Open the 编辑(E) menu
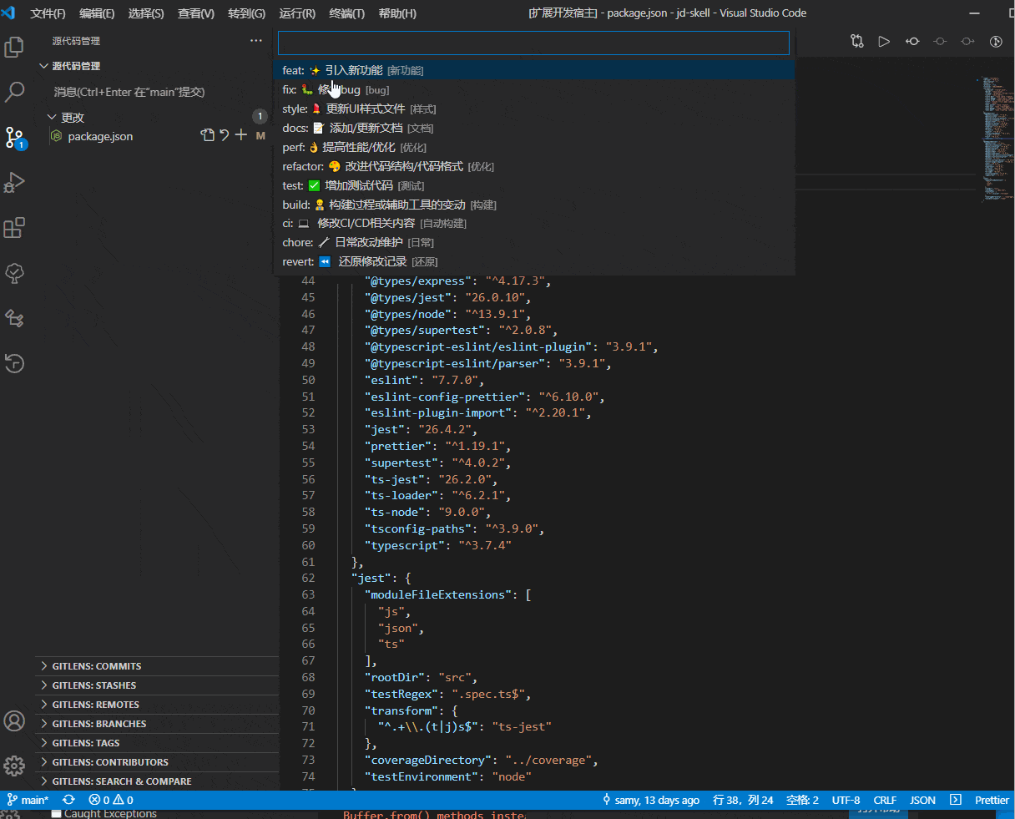 tap(97, 13)
